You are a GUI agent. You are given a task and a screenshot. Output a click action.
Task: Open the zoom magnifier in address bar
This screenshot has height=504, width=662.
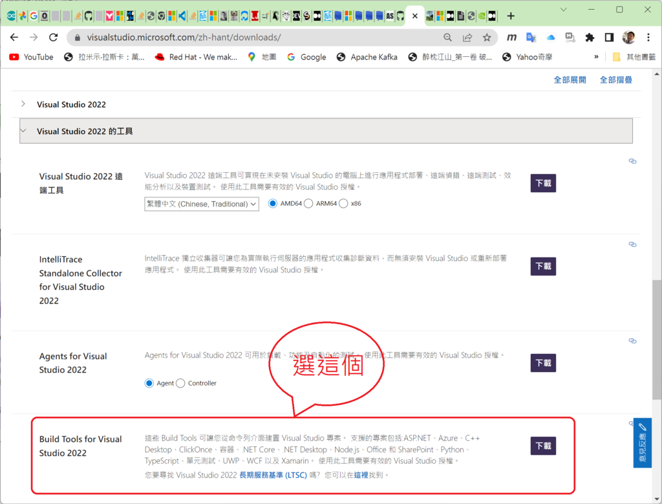click(x=448, y=37)
